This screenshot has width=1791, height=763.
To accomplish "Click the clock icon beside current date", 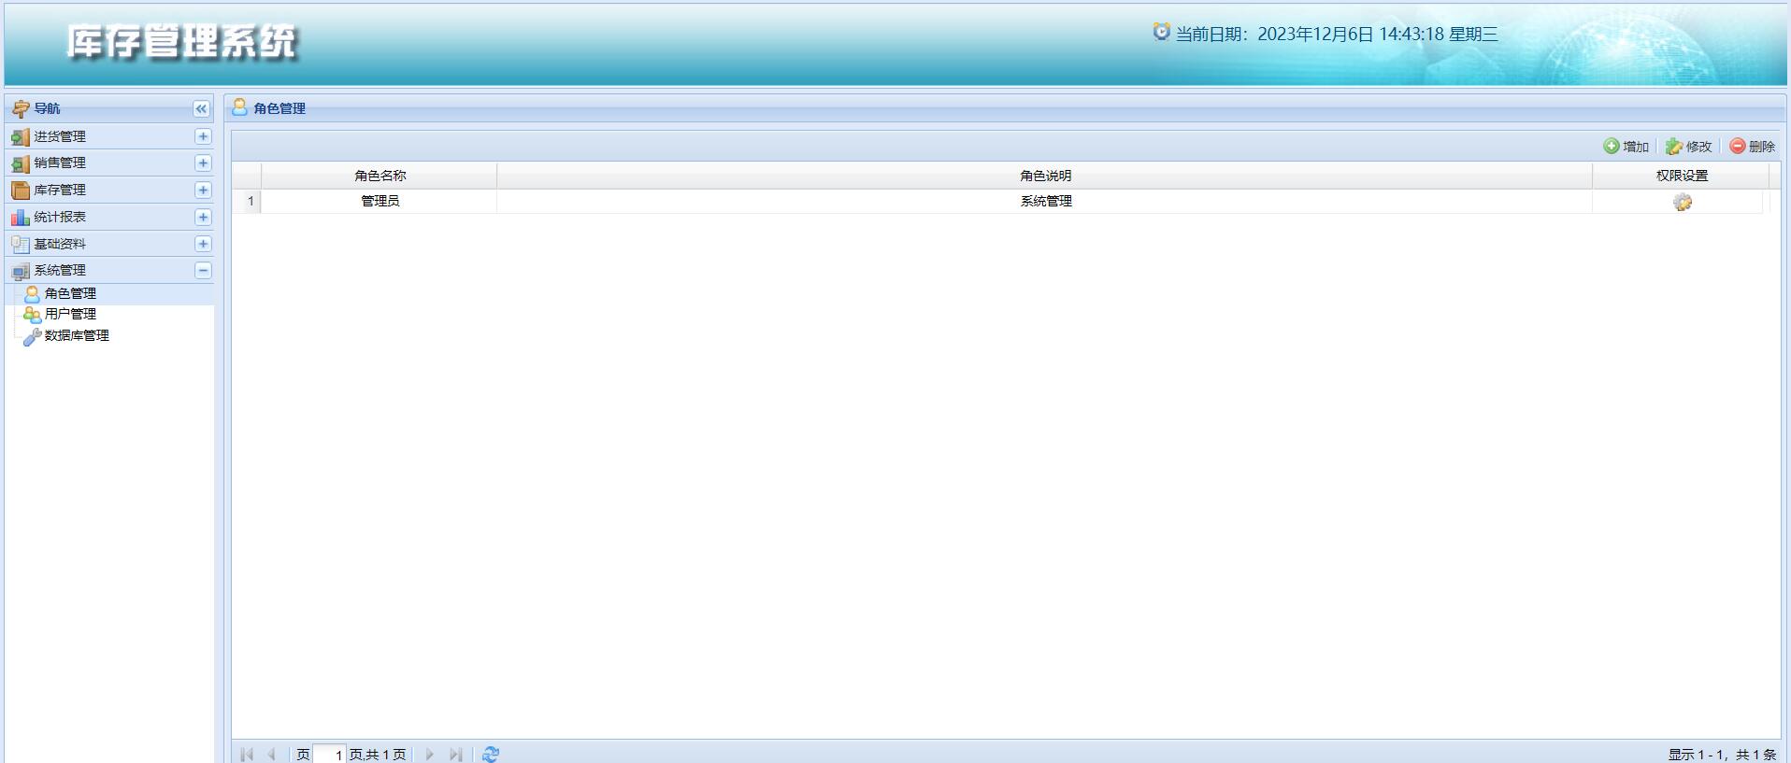I will (1161, 32).
